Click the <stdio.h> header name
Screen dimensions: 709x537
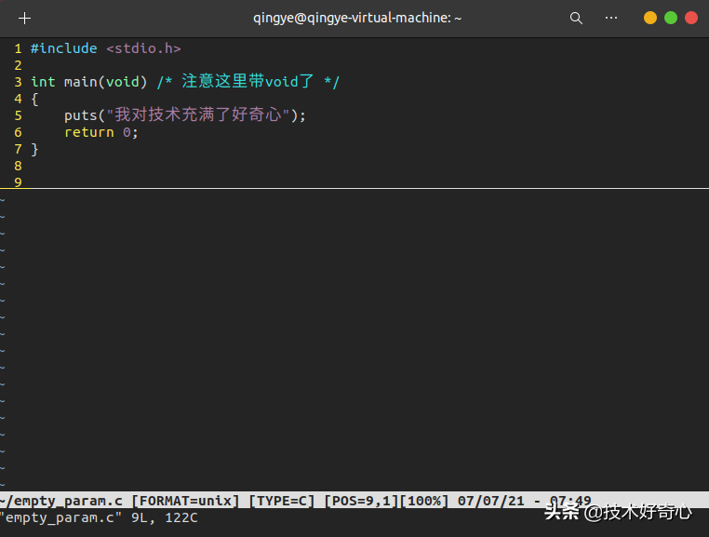tap(143, 48)
